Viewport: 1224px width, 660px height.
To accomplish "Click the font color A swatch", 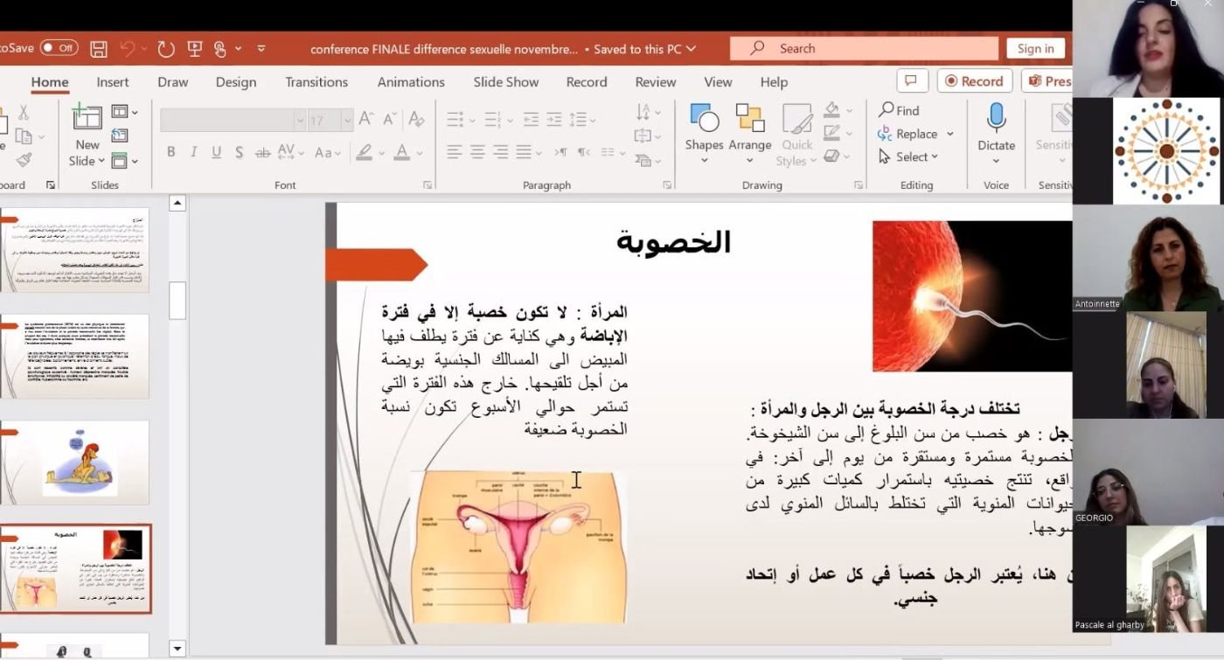I will click(401, 152).
